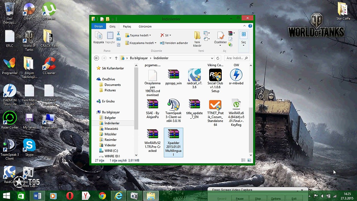
Task: Open Internet Explorer from the taskbar
Action: click(119, 196)
